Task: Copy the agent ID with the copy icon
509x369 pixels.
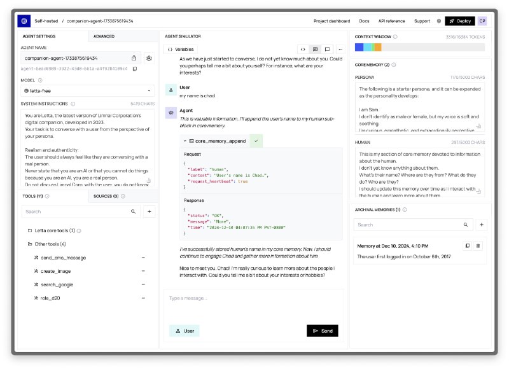Action: 135,69
